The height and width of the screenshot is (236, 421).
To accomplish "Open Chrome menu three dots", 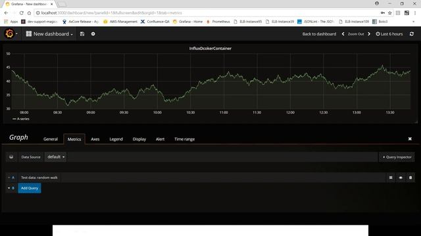I will (x=415, y=13).
